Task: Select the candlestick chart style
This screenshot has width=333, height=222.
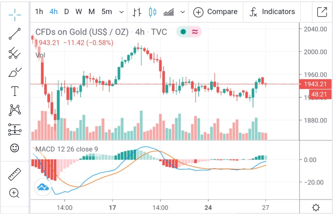Action: [152, 12]
